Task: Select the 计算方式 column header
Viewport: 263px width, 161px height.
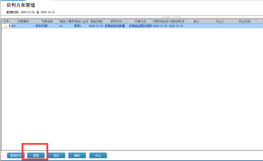Action: point(140,21)
